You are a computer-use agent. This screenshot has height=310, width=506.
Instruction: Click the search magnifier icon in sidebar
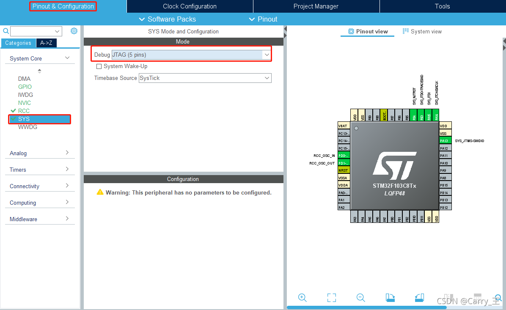click(x=6, y=31)
